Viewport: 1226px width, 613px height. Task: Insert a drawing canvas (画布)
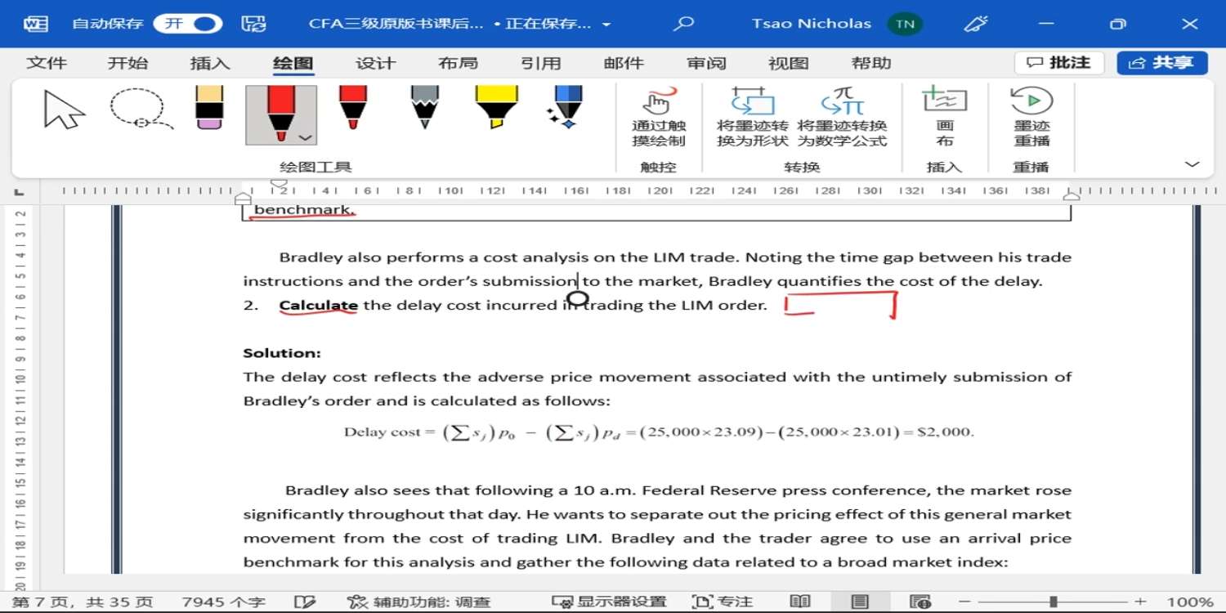point(945,118)
